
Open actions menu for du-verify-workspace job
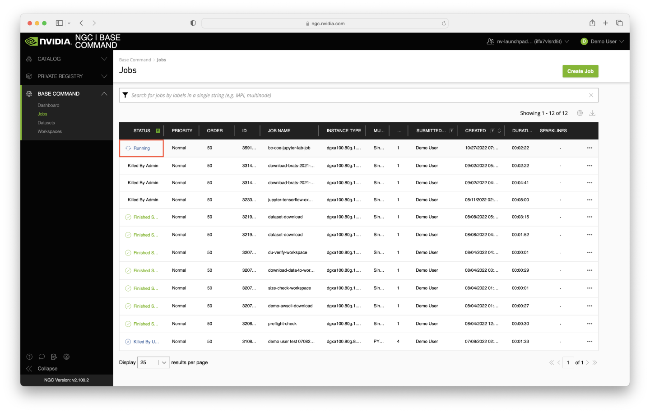(590, 253)
